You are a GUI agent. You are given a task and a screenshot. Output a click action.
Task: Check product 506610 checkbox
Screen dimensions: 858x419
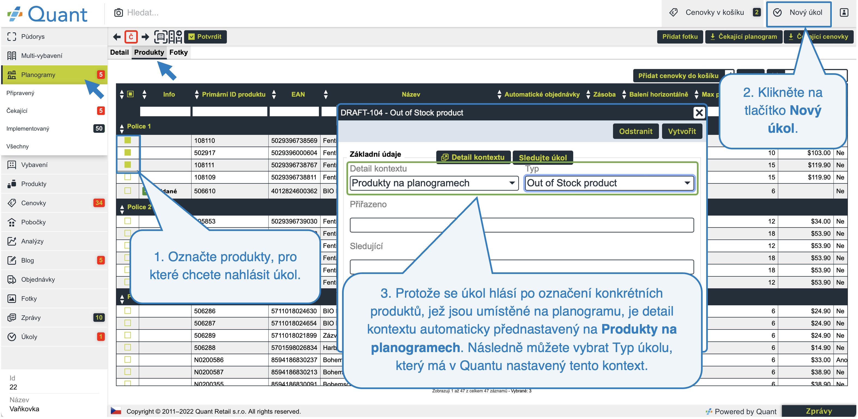coord(128,191)
